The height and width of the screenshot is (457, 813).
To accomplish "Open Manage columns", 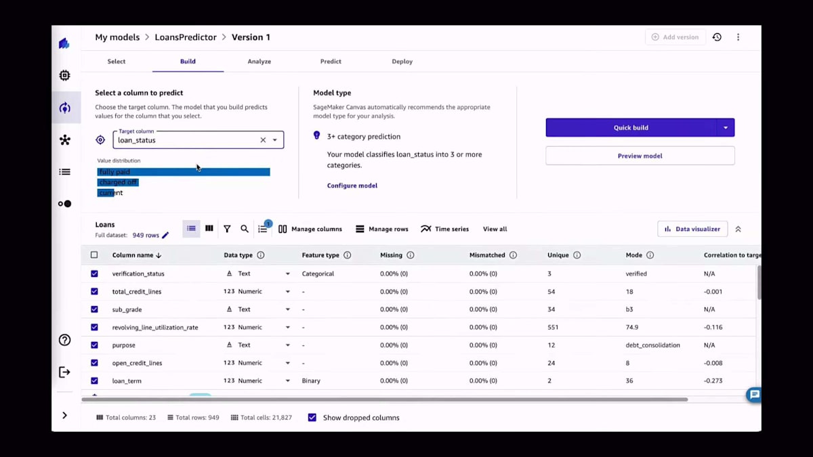I will pyautogui.click(x=310, y=229).
